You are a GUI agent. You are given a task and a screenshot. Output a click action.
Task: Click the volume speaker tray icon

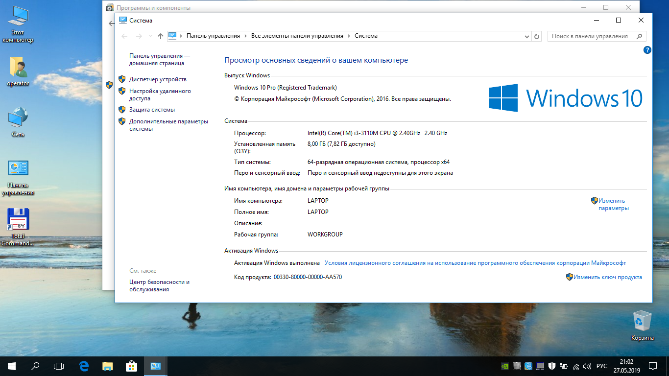point(587,366)
